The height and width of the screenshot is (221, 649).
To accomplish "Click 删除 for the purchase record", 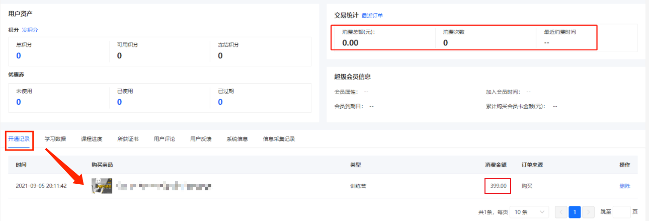I will coord(624,186).
